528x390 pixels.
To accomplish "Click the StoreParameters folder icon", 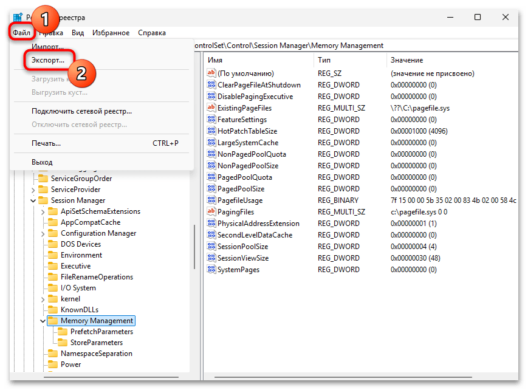I will click(x=63, y=343).
